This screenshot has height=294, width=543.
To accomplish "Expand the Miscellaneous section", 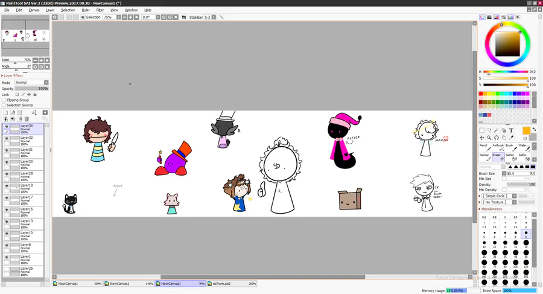I will click(x=491, y=209).
